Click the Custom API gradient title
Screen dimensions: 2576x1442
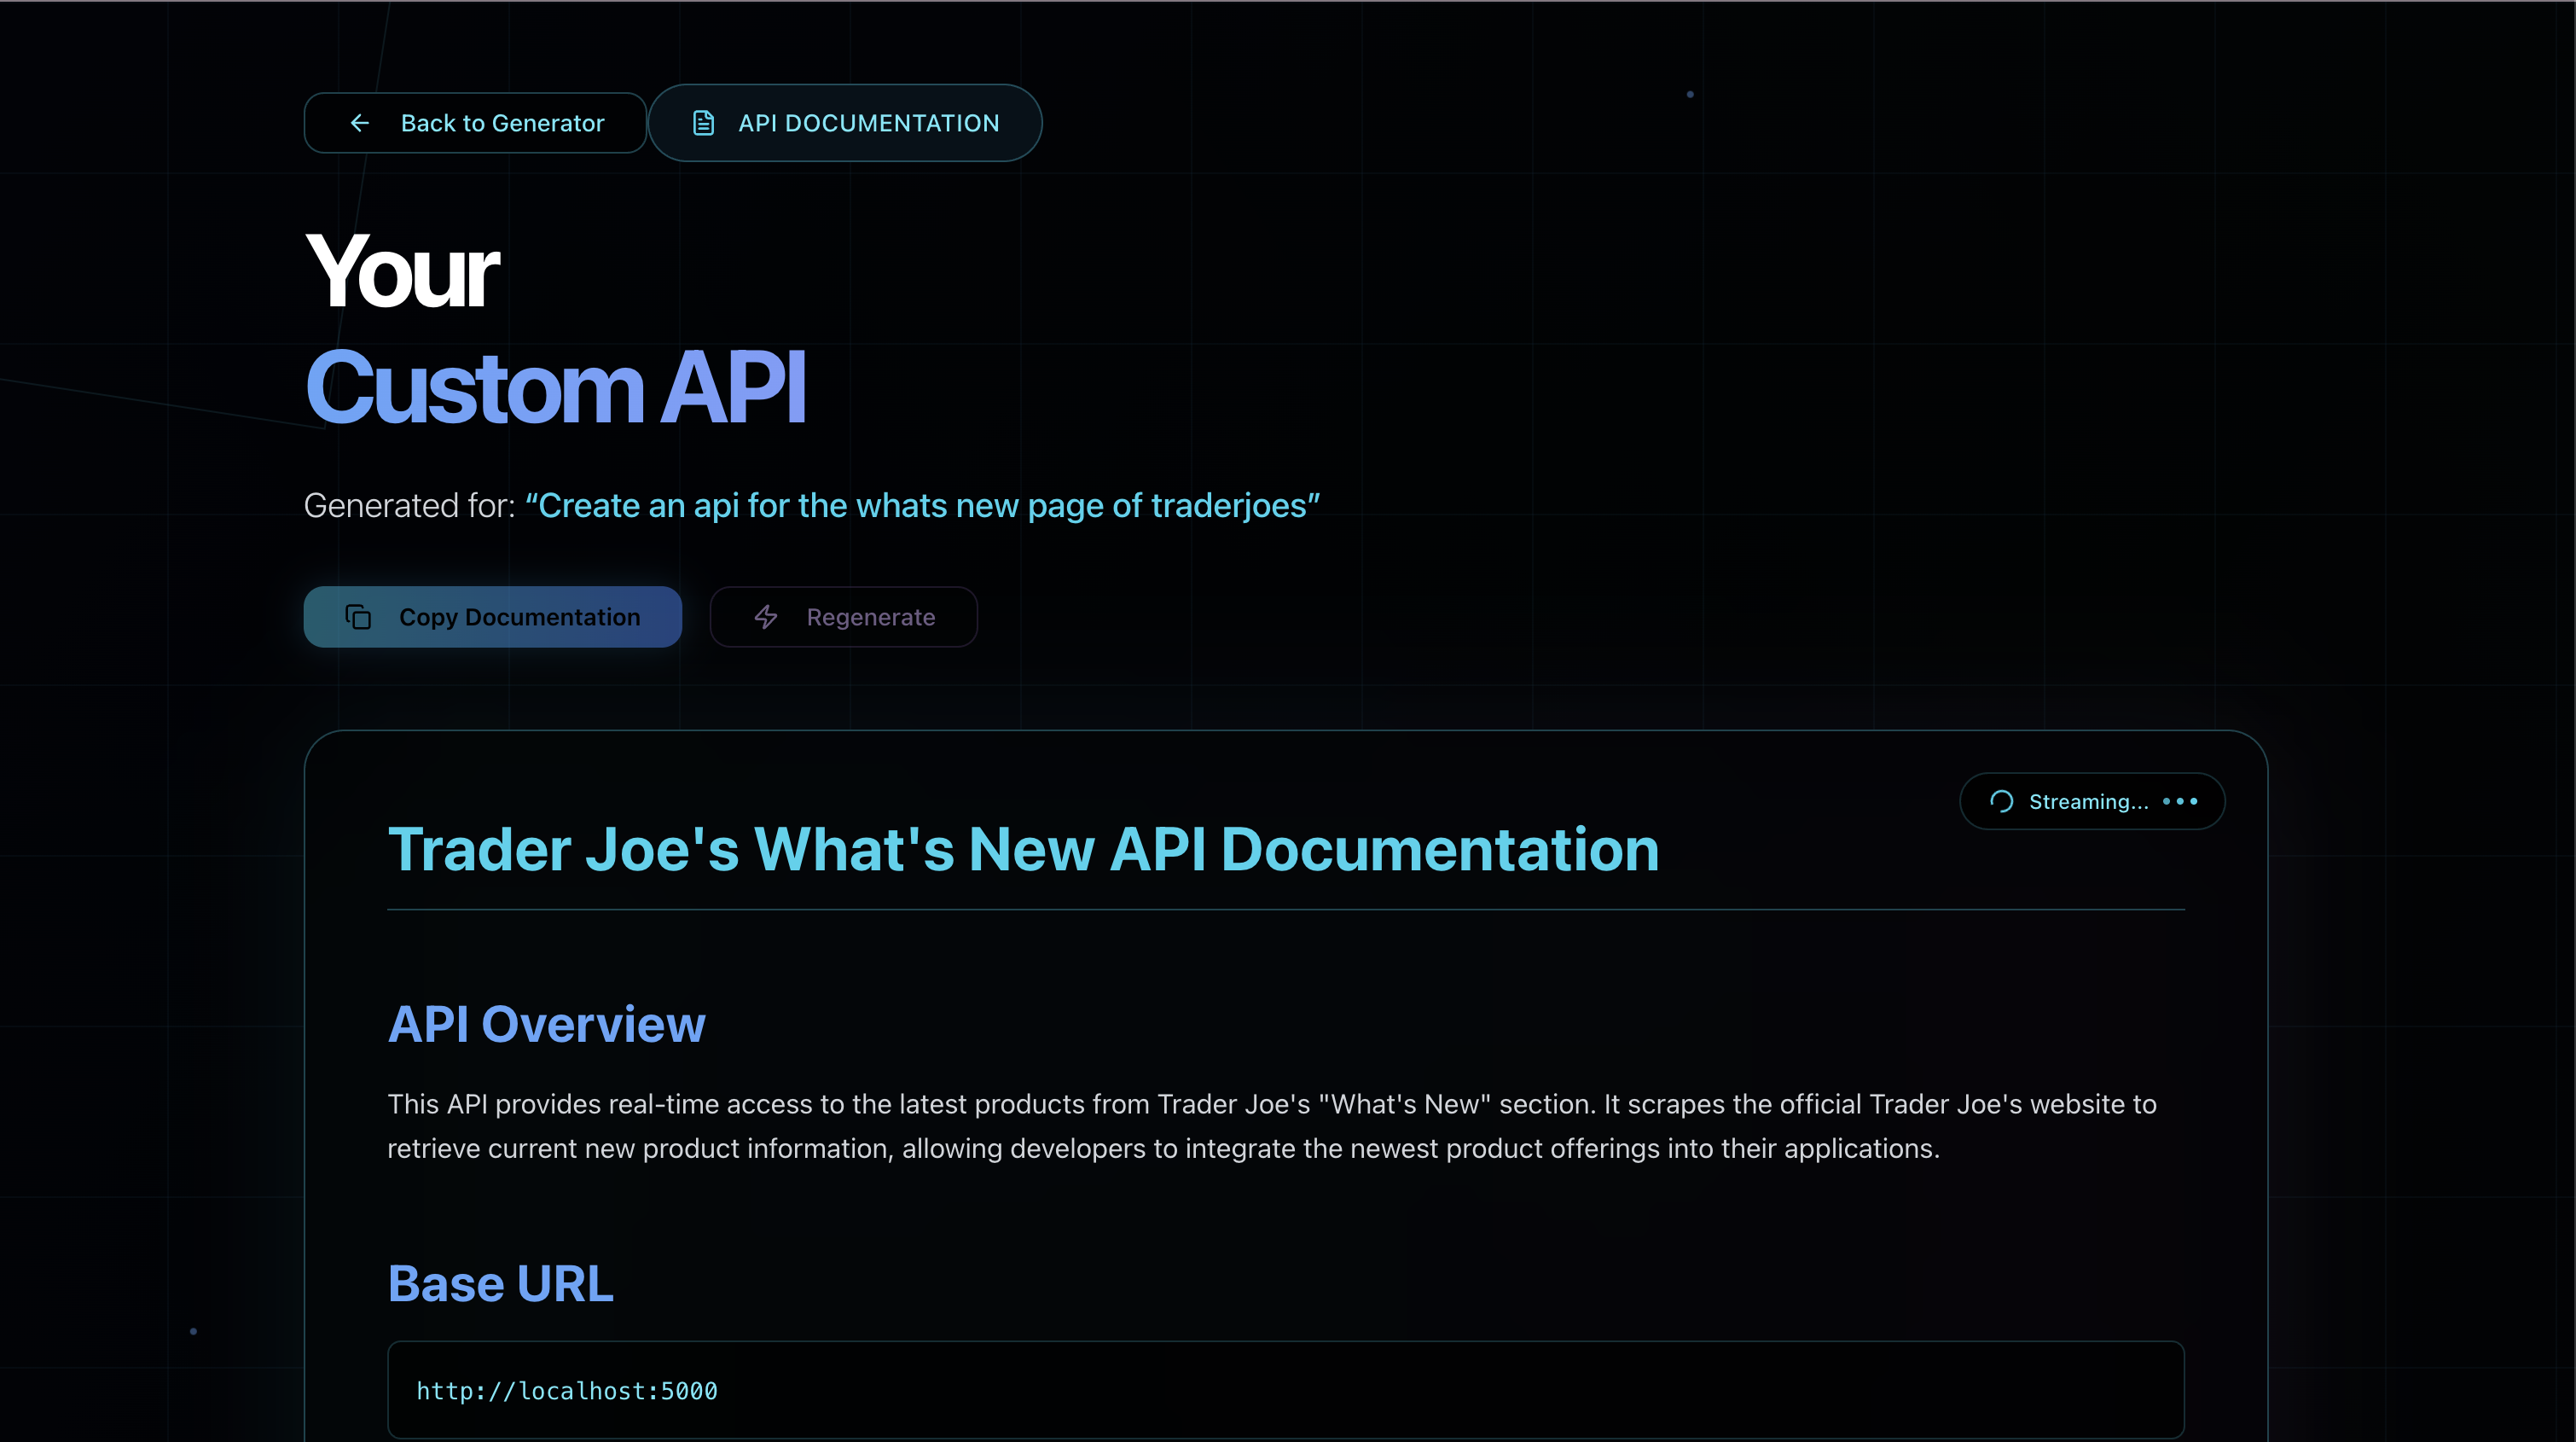pos(555,388)
